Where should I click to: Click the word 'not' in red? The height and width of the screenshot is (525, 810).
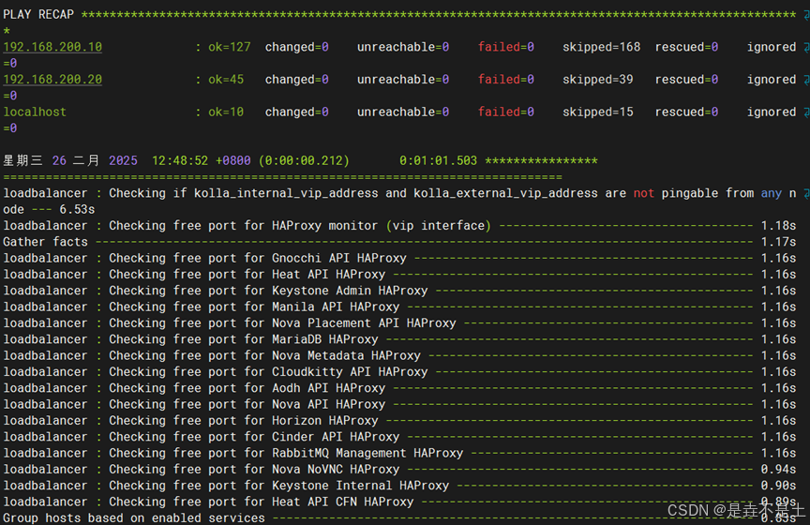(x=644, y=193)
